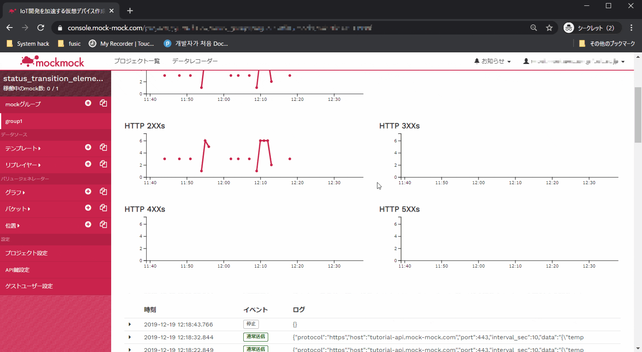Image resolution: width=642 pixels, height=352 pixels.
Task: Click the {} log entry
Action: (295, 324)
